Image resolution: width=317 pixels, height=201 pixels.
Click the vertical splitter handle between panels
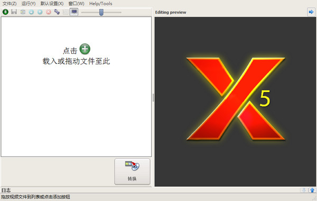coord(153,98)
